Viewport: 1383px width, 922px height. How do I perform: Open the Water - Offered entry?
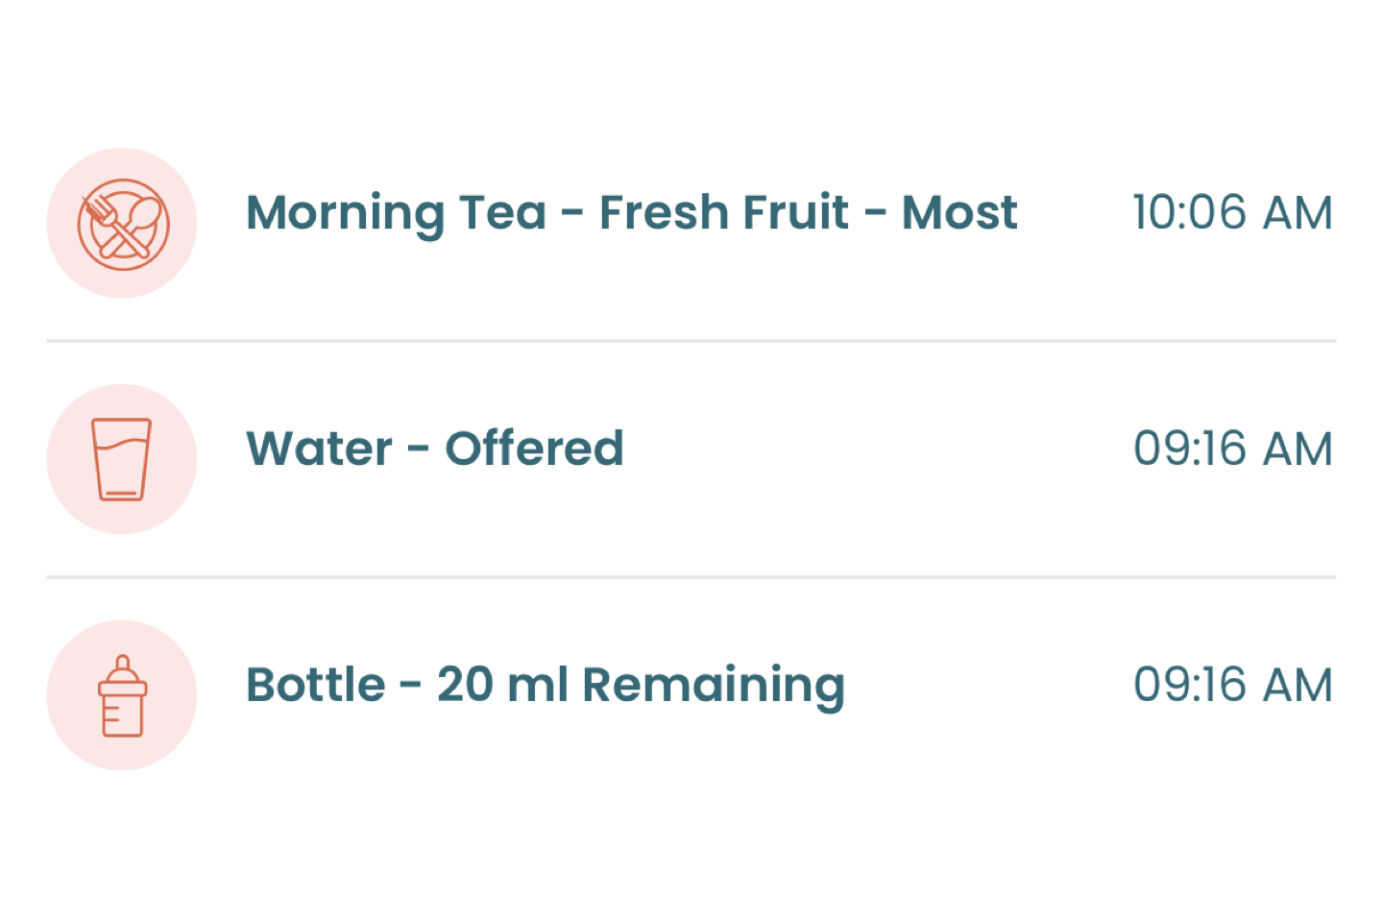(691, 459)
